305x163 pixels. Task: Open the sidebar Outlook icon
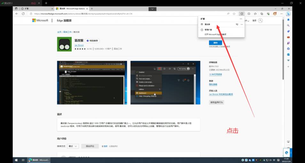tap(288, 54)
